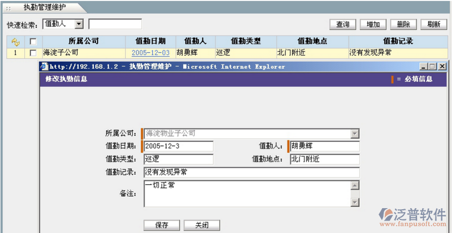The height and width of the screenshot is (233, 452).
Task: Close the Internet Explorer popup window
Action: point(442,67)
